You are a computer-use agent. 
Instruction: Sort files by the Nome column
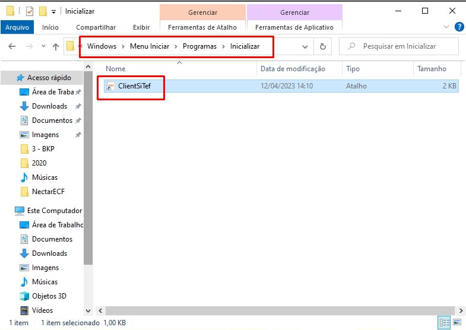[x=116, y=69]
